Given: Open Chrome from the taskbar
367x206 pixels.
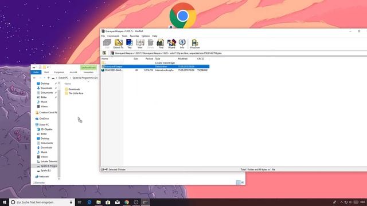Looking at the screenshot, I should coord(127,202).
